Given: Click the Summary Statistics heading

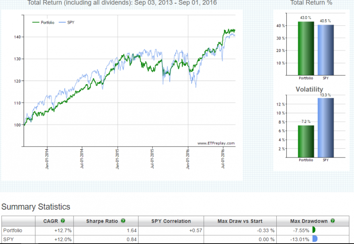Looking at the screenshot, I should pyautogui.click(x=36, y=207).
